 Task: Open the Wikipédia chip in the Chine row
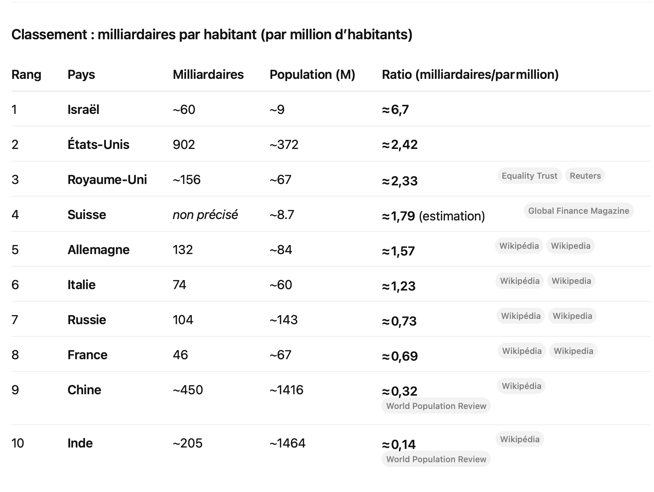coord(521,386)
